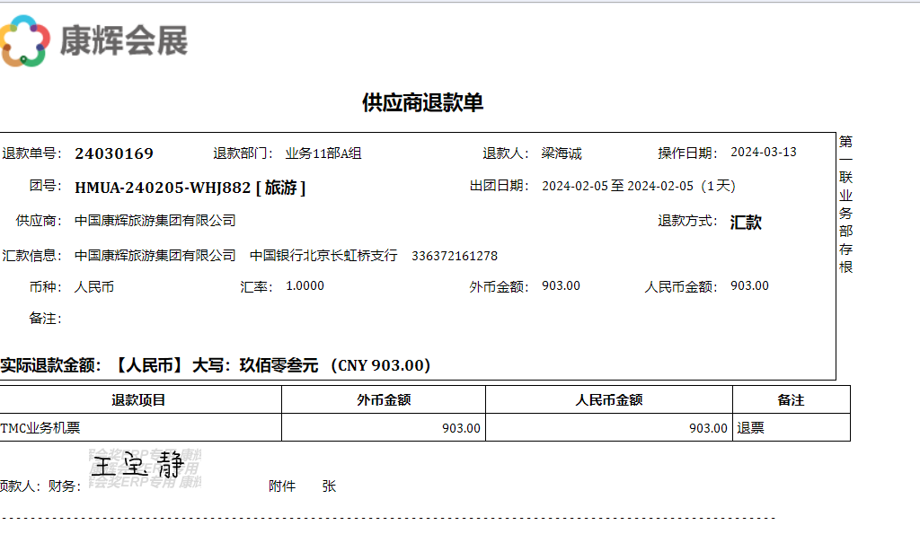Select the refund department 业务11部A组

[323, 153]
